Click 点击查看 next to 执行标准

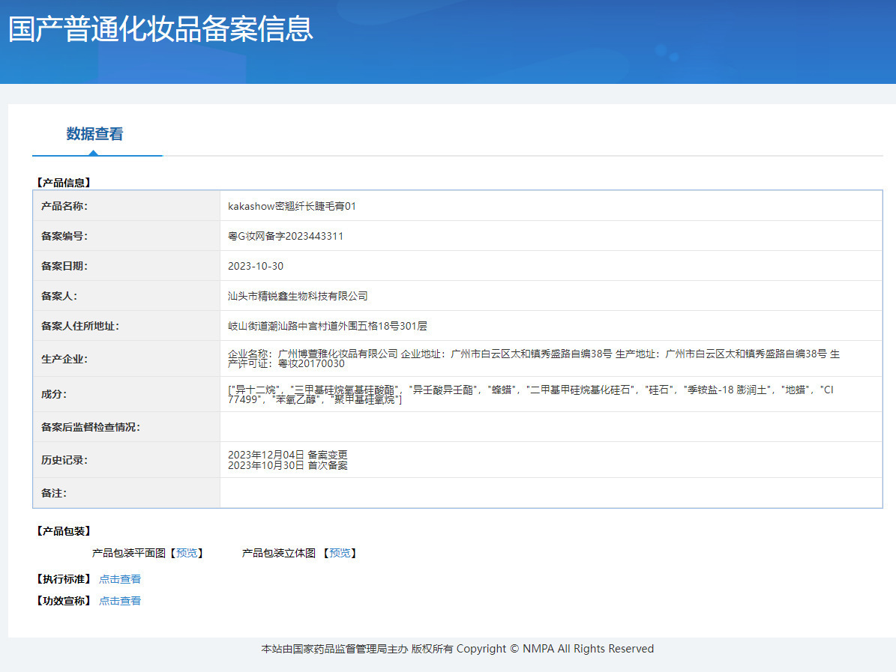tap(120, 579)
